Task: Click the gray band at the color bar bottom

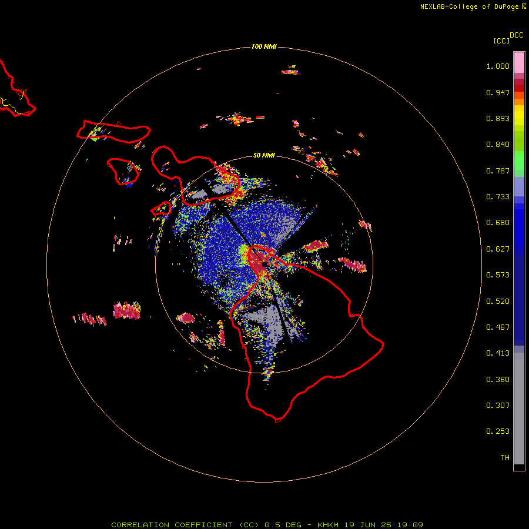Action: (x=519, y=409)
